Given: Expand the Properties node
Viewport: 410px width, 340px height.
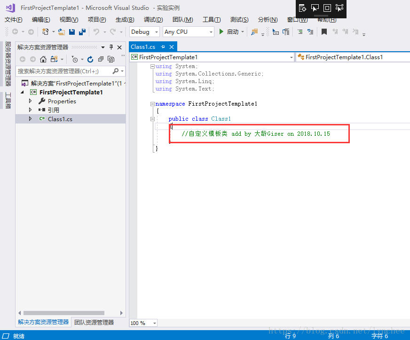Looking at the screenshot, I should tap(31, 101).
